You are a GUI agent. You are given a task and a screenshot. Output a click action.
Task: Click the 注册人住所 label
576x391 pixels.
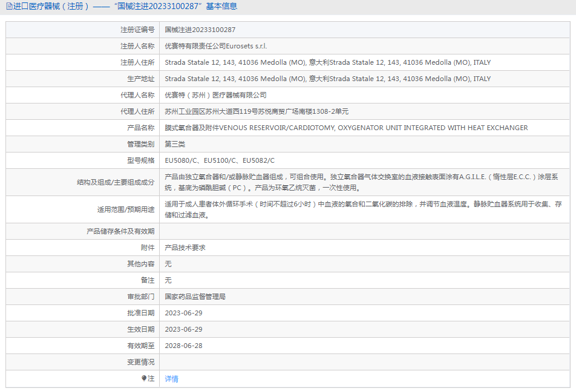(x=137, y=62)
